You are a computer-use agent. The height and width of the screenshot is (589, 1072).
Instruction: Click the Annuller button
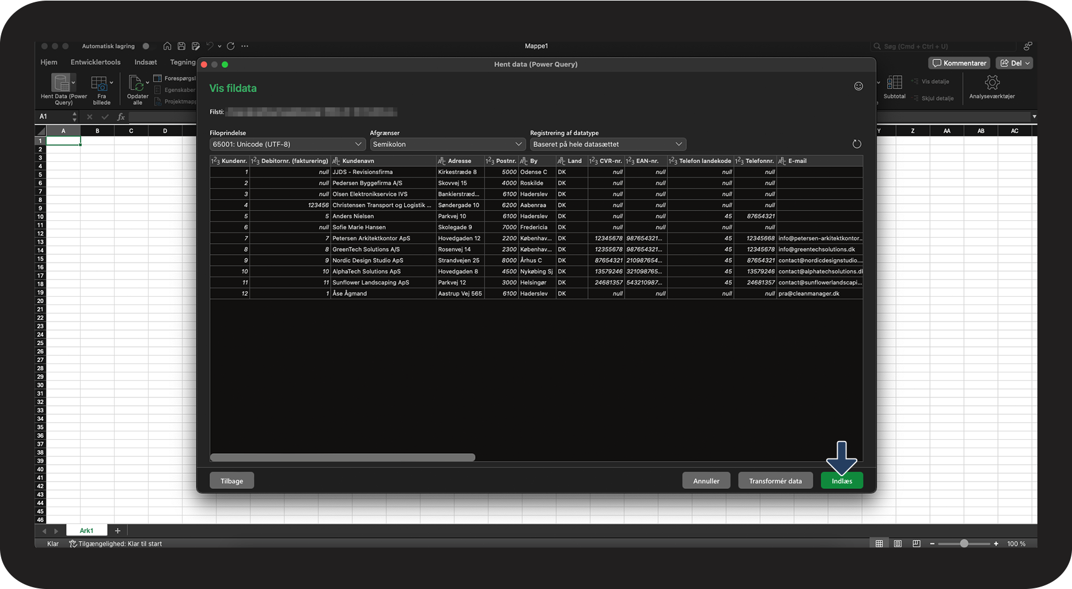706,481
